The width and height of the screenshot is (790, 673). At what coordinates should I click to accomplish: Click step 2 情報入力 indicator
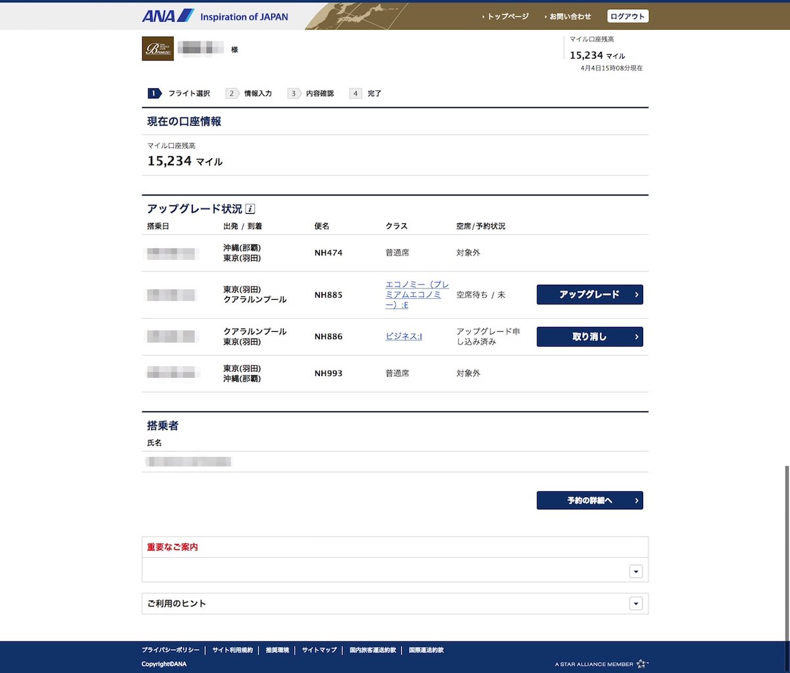249,94
